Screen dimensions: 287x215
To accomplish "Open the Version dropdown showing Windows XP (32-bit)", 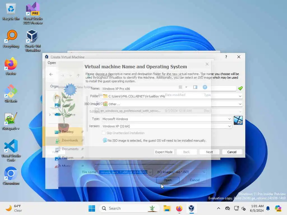I will point(166,126).
